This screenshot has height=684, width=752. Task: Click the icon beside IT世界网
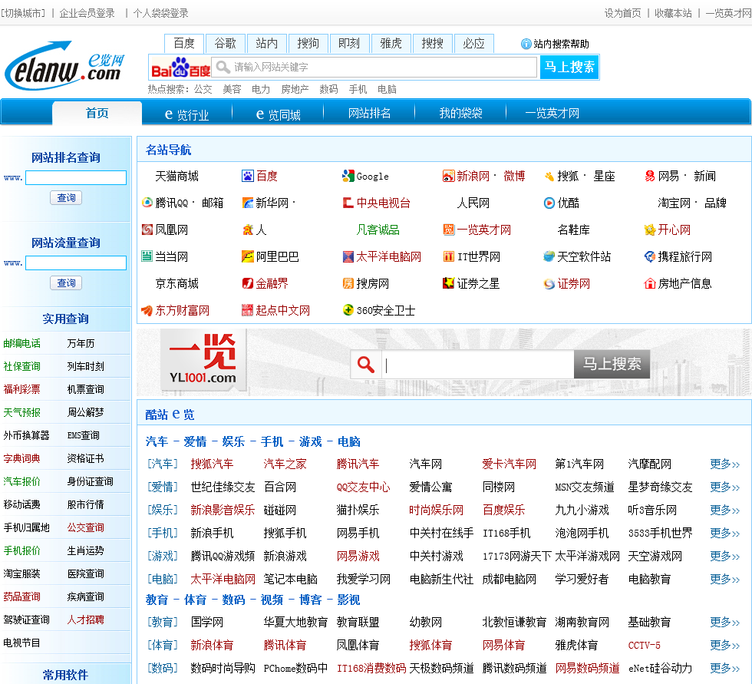(x=448, y=256)
